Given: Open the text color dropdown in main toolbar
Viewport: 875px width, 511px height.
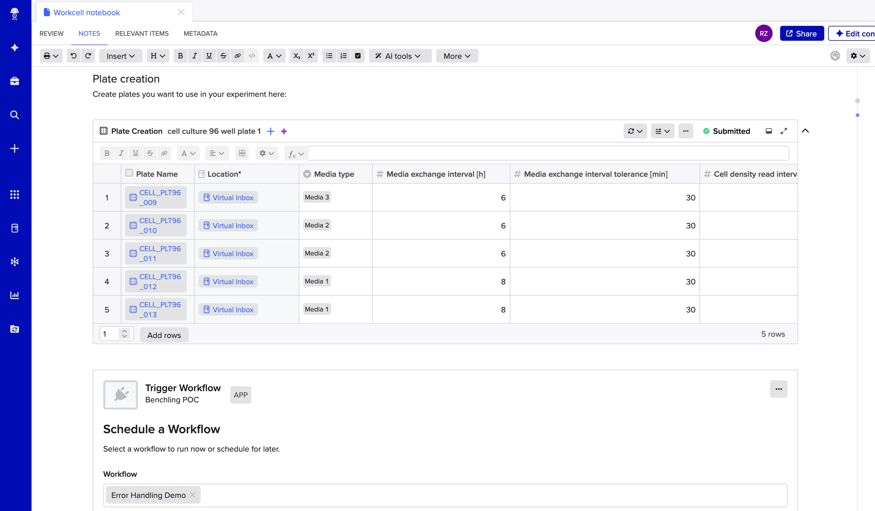Looking at the screenshot, I should point(274,56).
